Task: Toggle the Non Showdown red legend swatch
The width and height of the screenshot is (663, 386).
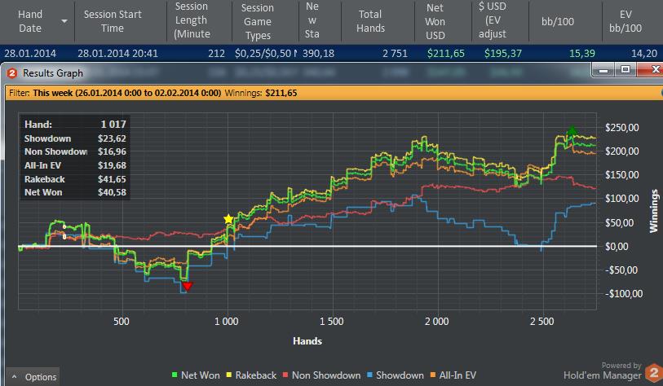Action: click(x=285, y=375)
